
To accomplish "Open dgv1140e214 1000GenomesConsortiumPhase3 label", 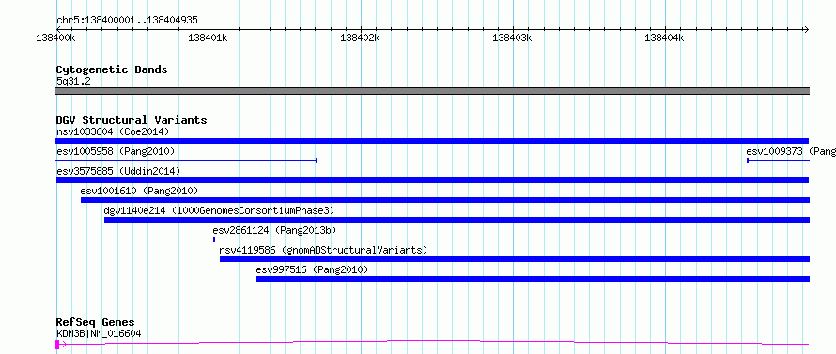I will tap(219, 210).
